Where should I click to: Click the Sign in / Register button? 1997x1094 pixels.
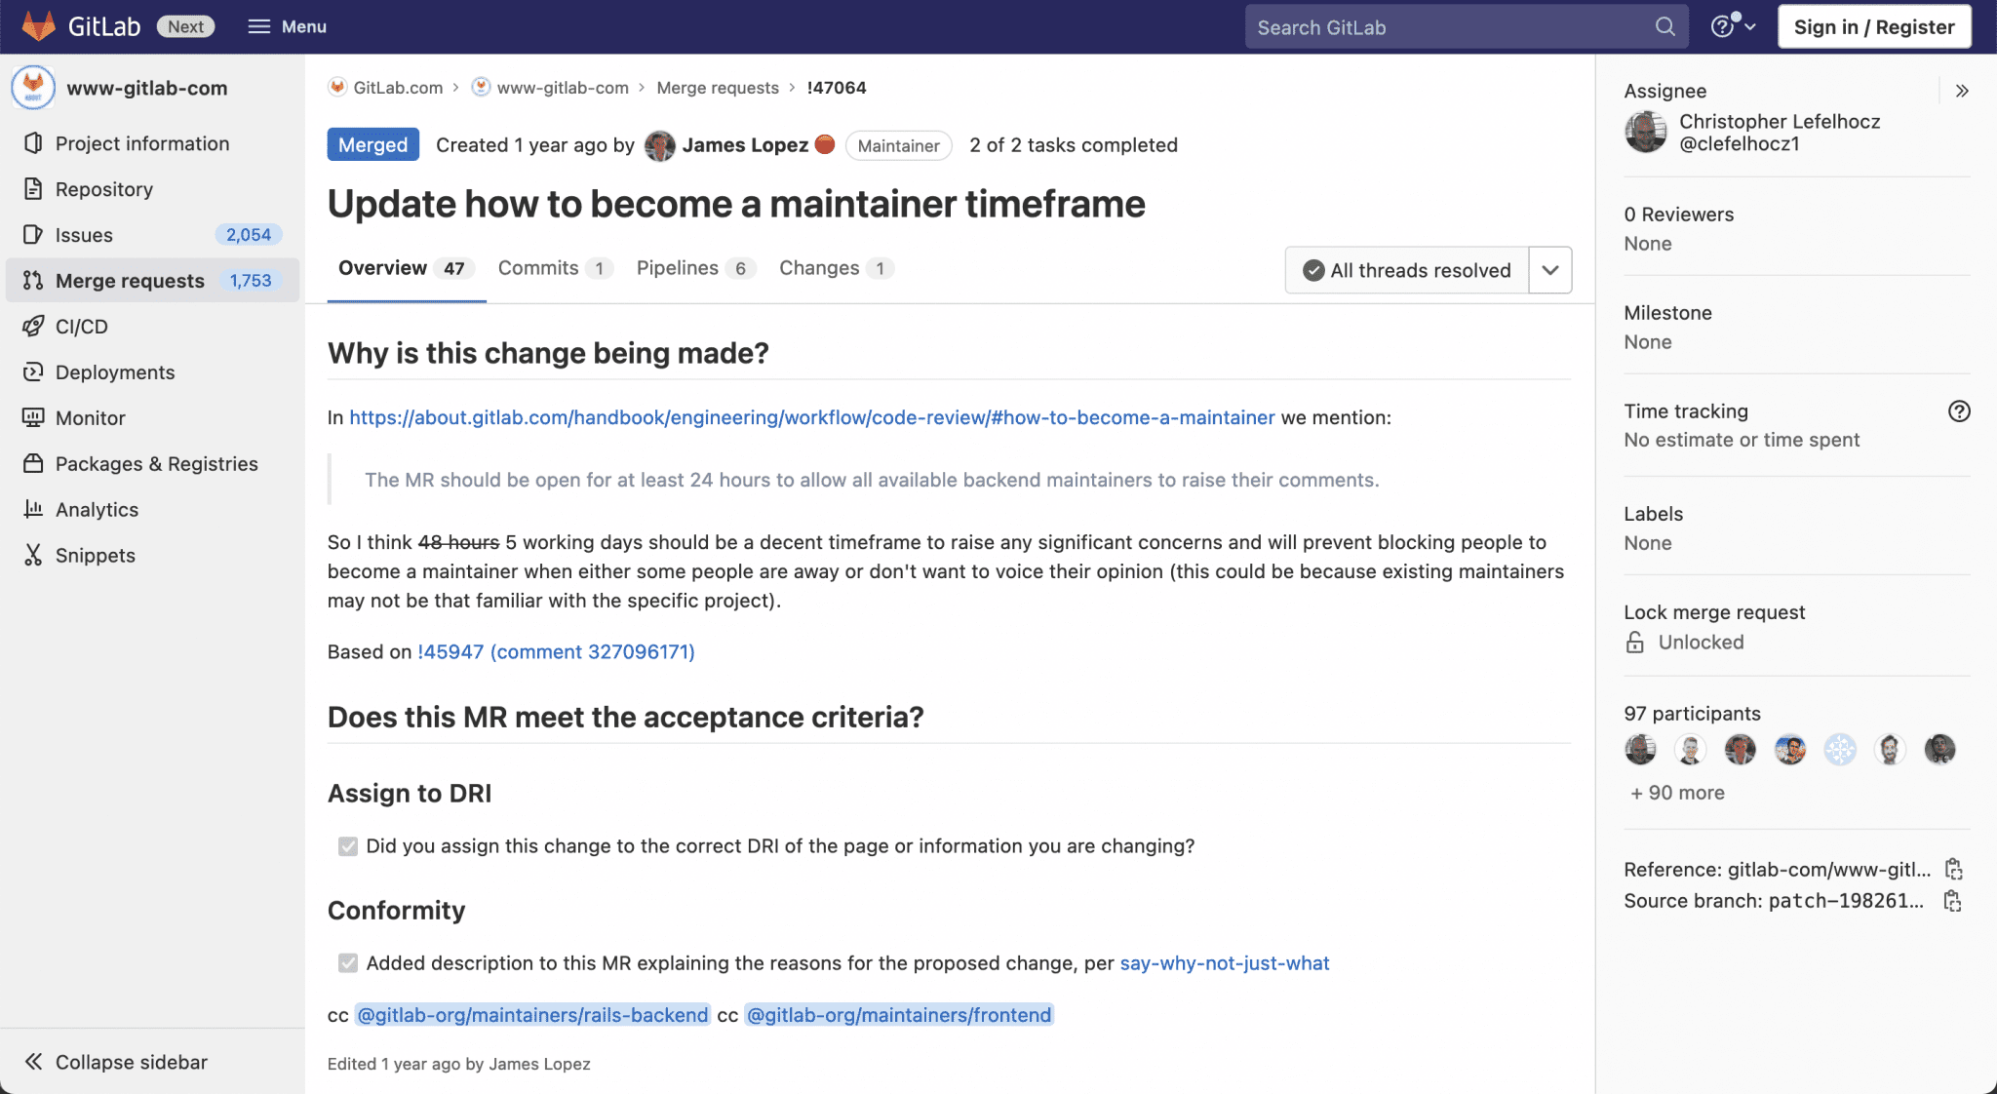(x=1874, y=26)
